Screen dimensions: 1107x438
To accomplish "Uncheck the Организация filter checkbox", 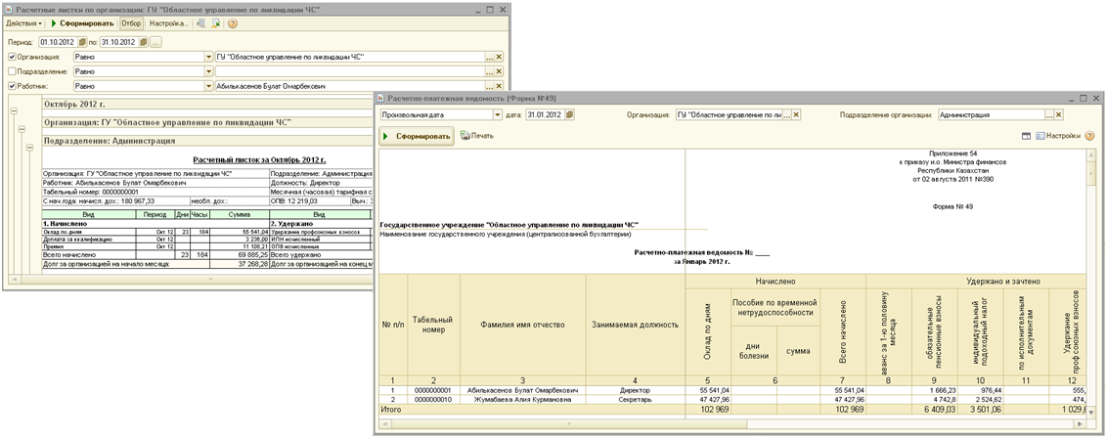I will tap(12, 57).
